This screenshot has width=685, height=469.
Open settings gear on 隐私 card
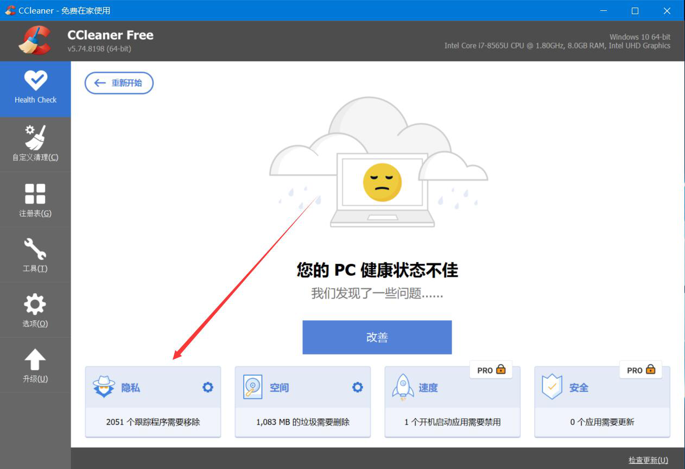pyautogui.click(x=208, y=387)
